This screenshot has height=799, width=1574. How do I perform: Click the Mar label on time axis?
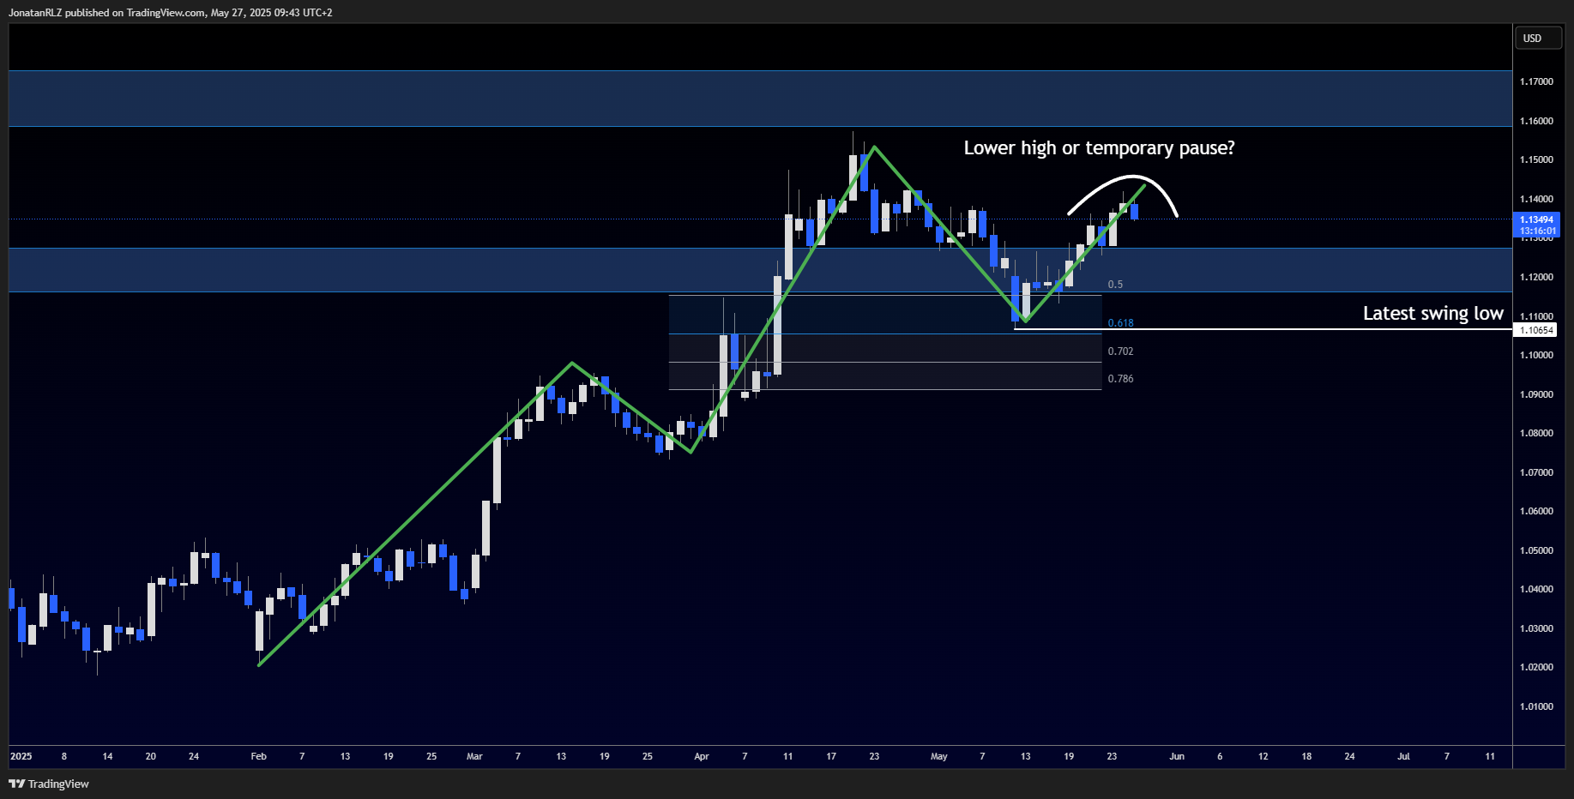(474, 756)
